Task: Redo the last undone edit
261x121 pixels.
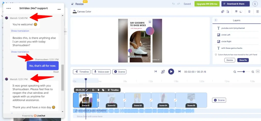Action: pos(178,4)
